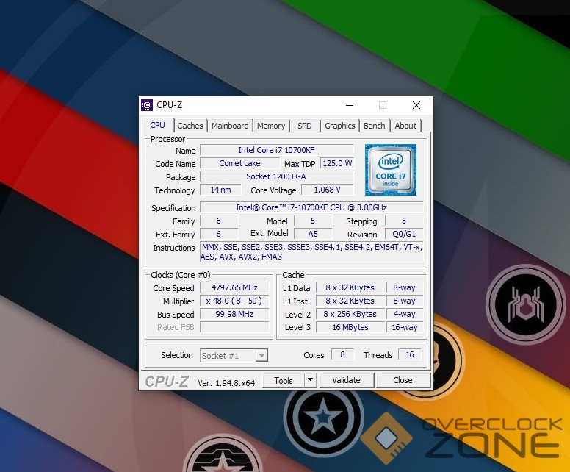The height and width of the screenshot is (472, 570).
Task: Switch to the Caches tab
Action: pos(190,126)
